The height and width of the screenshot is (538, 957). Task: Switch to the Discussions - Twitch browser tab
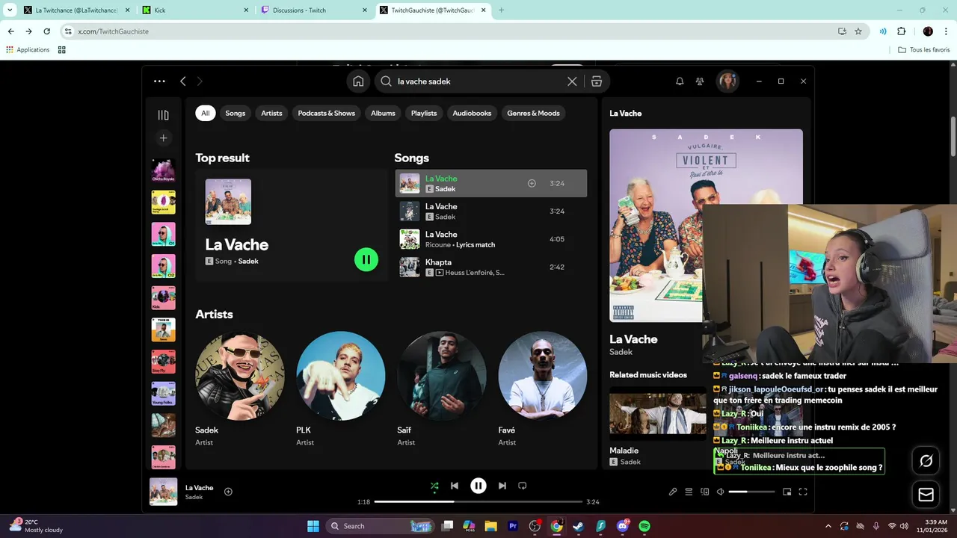315,10
